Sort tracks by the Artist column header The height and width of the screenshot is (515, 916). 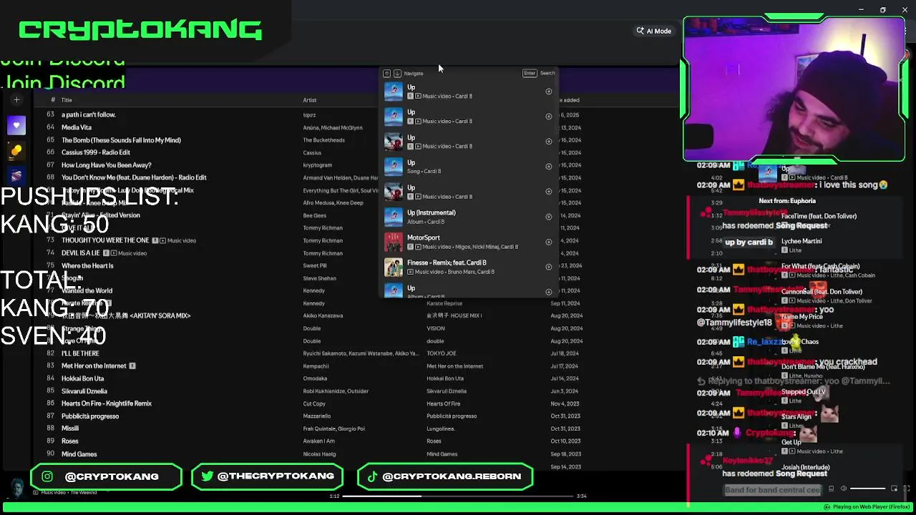309,100
